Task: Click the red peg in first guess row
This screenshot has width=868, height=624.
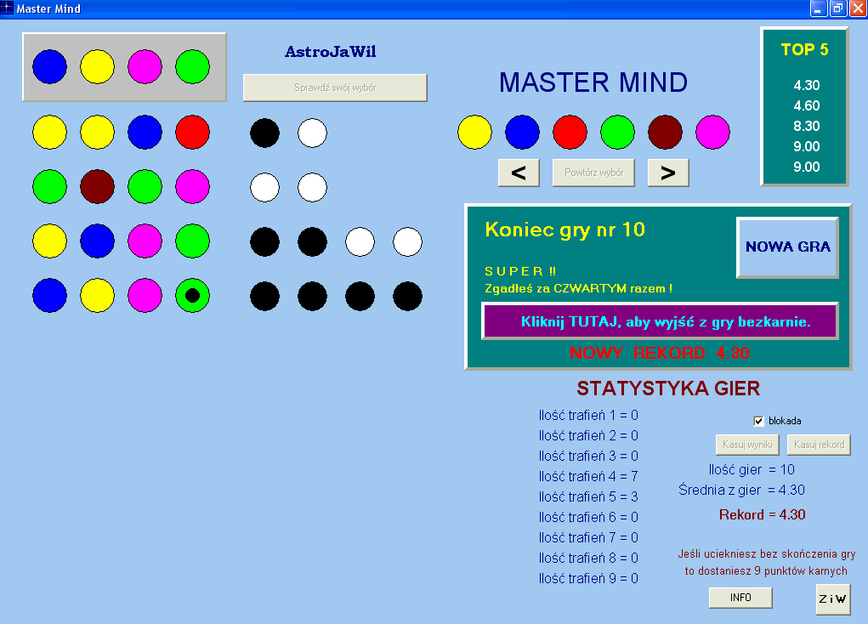Action: 193,133
